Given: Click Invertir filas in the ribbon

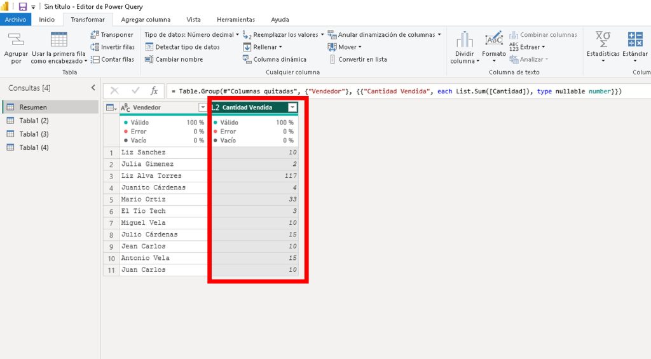Looking at the screenshot, I should [113, 47].
